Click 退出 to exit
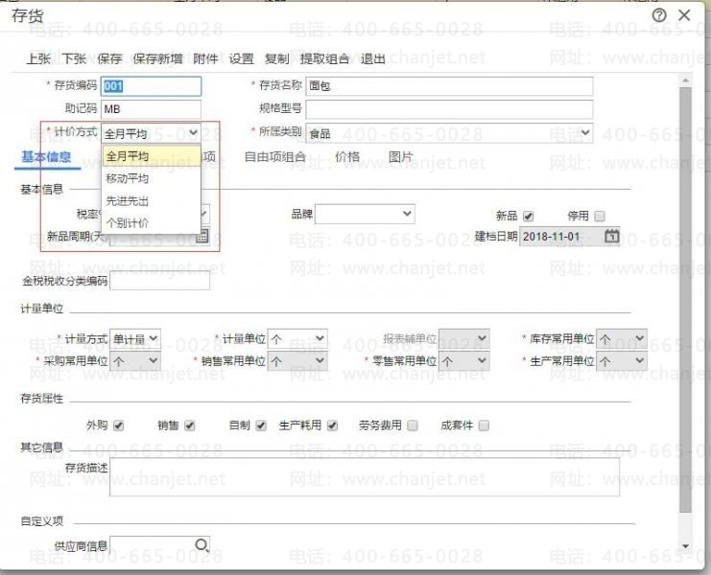Screen dimensions: 711x575 (372, 58)
